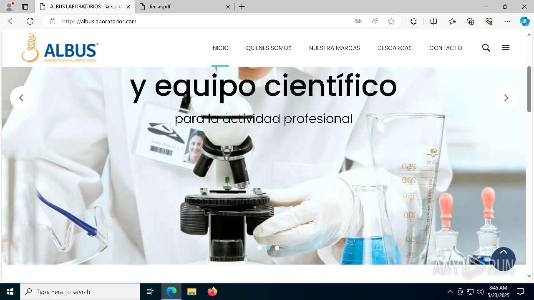Open the Edge profile avatar
534x300 pixels.
point(9,7)
